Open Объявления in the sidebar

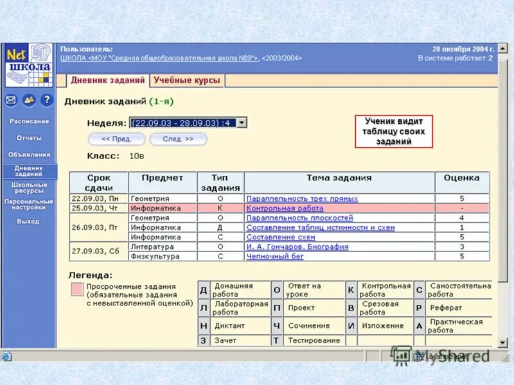click(29, 155)
